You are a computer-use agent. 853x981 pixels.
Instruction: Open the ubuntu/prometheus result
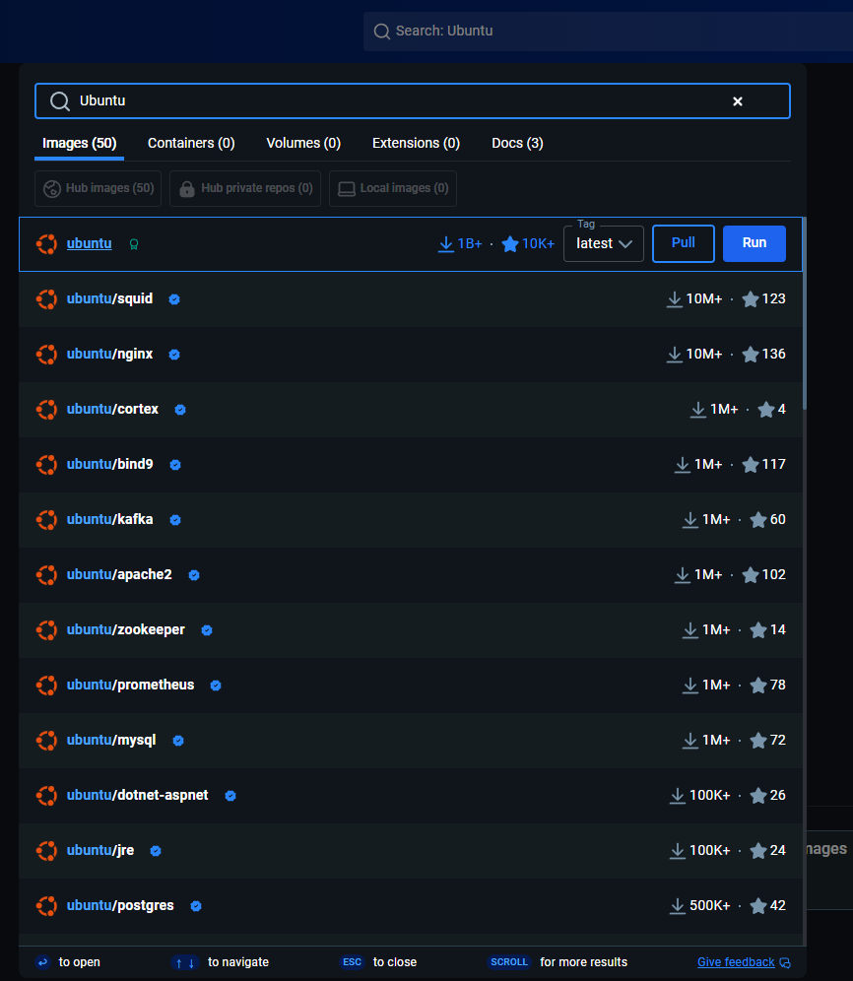click(411, 685)
